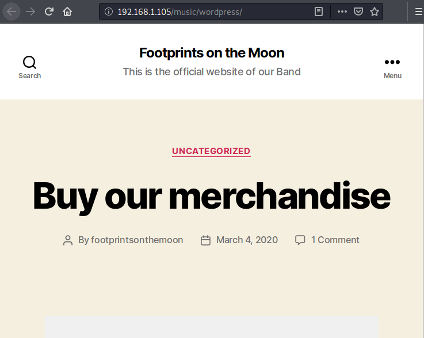Go to the browser home page
Image resolution: width=424 pixels, height=338 pixels.
point(67,11)
